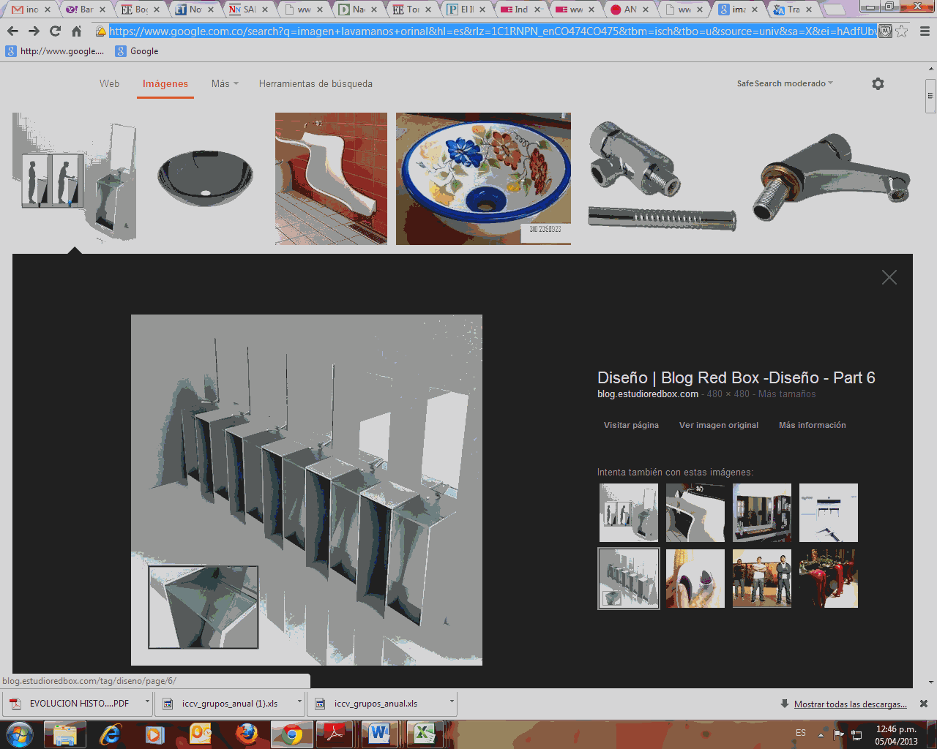Bookmark this page with the star icon

pyautogui.click(x=902, y=31)
